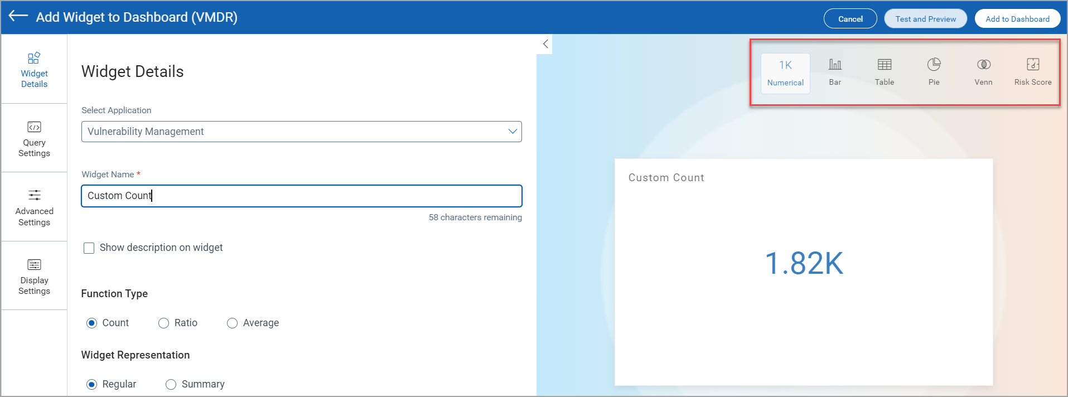This screenshot has height=397, width=1068.
Task: Select the Bar chart widget type
Action: (x=835, y=73)
